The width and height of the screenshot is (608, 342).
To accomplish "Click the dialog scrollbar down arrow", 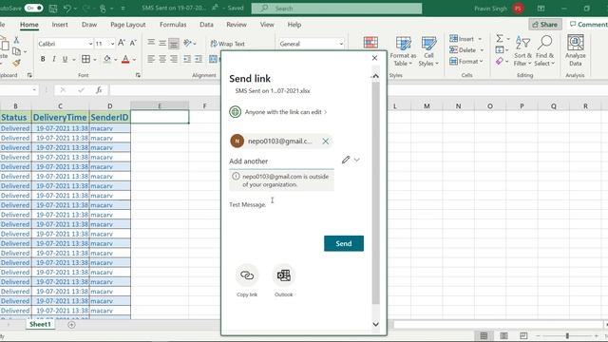I will point(375,324).
